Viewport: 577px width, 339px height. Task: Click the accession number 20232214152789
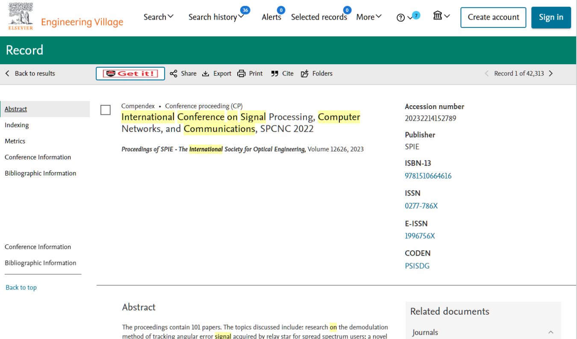[430, 119]
